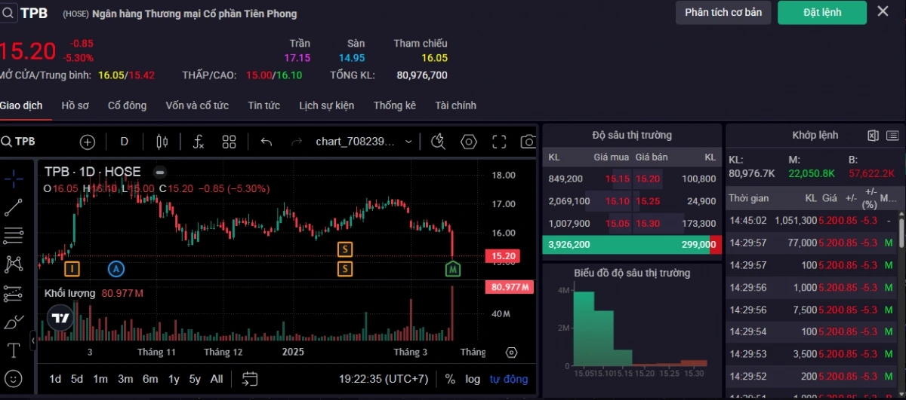Click bid price 15.15 in market depth

[x=618, y=179]
